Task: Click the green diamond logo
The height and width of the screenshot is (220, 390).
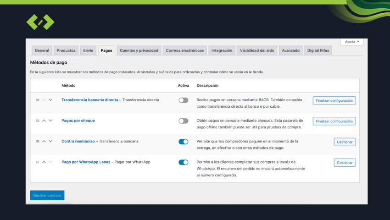Action: tap(40, 22)
